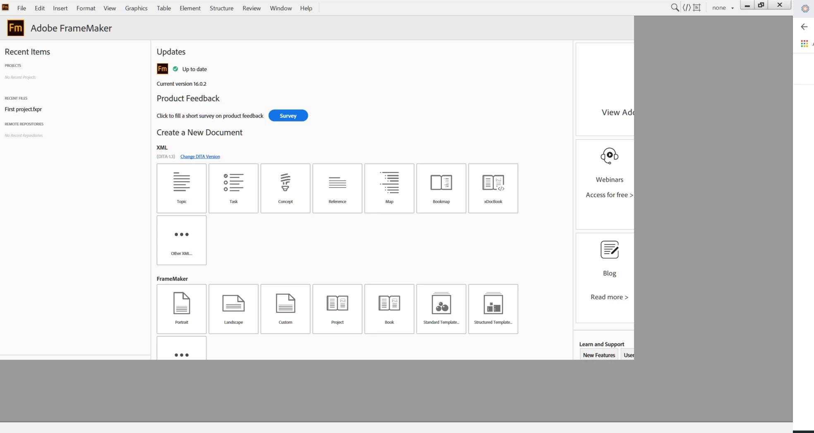This screenshot has width=814, height=433.
Task: Create a new DITA Topic document
Action: (x=182, y=188)
